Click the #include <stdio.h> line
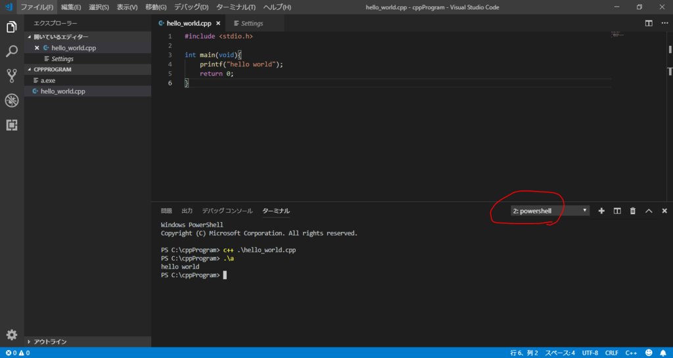This screenshot has width=673, height=358. point(219,36)
